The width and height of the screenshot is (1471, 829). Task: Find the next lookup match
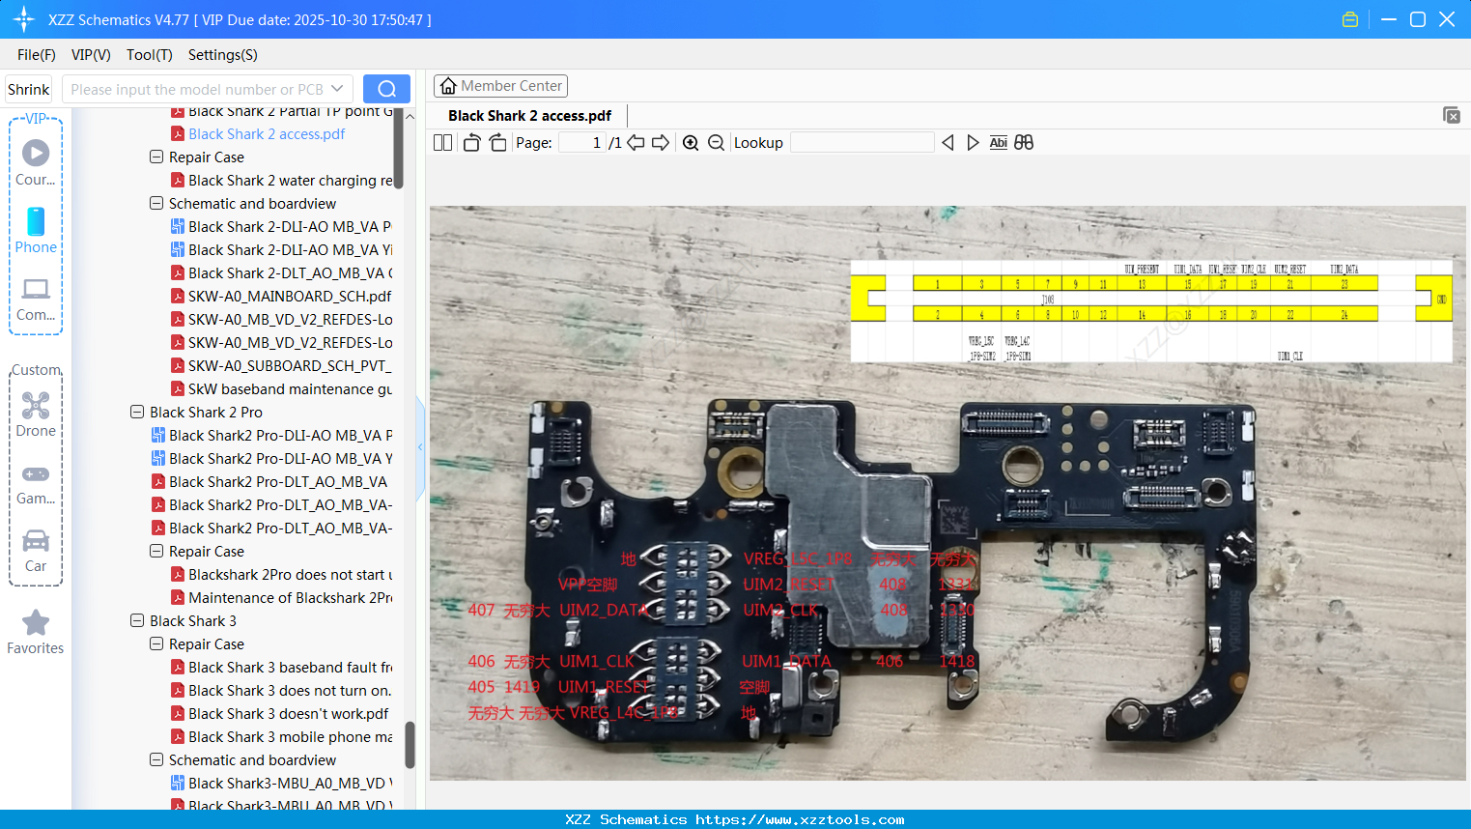[x=973, y=143]
